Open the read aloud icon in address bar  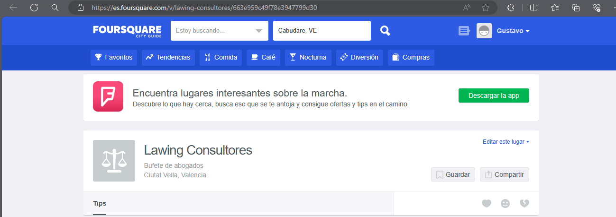click(x=467, y=8)
